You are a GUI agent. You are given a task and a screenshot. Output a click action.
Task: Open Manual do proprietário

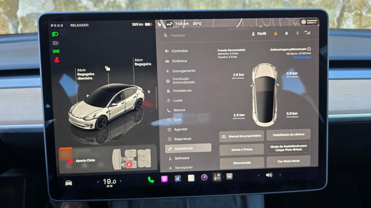pyautogui.click(x=241, y=136)
